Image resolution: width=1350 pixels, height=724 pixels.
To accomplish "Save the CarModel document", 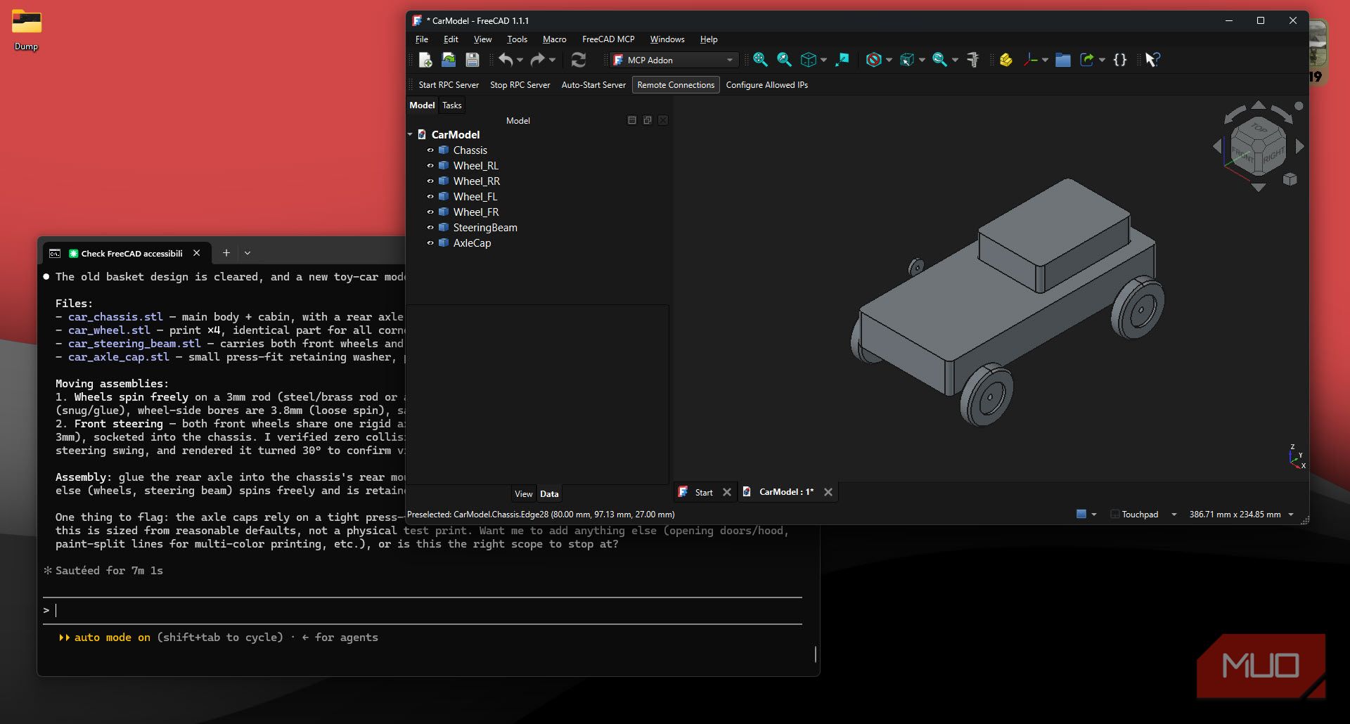I will [472, 60].
